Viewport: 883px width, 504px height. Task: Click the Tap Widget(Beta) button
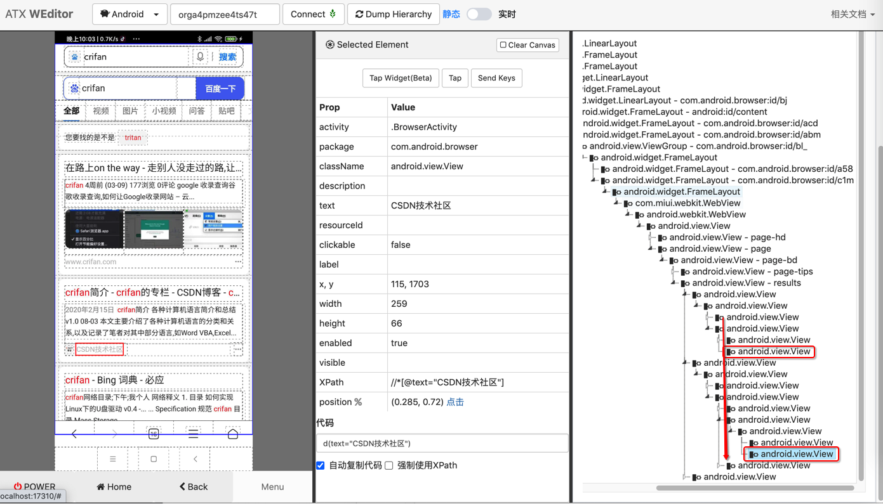(x=401, y=78)
